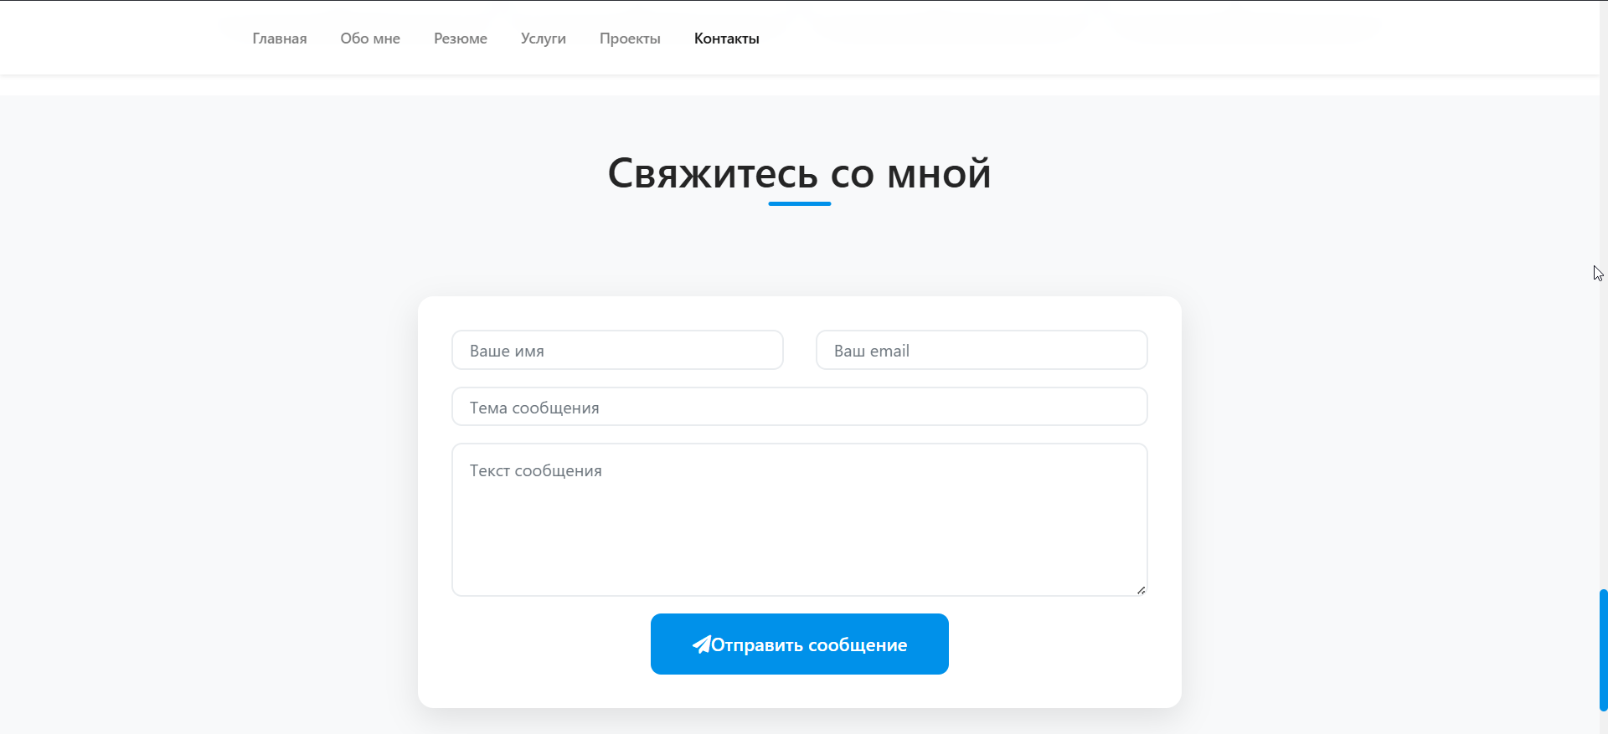Viewport: 1608px width, 734px height.
Task: Click the paper plane icon on send button
Action: point(701,644)
